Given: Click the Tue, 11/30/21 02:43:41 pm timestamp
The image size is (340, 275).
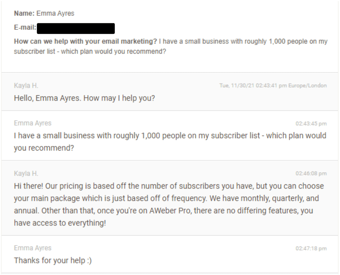Looking at the screenshot, I should click(x=253, y=86).
